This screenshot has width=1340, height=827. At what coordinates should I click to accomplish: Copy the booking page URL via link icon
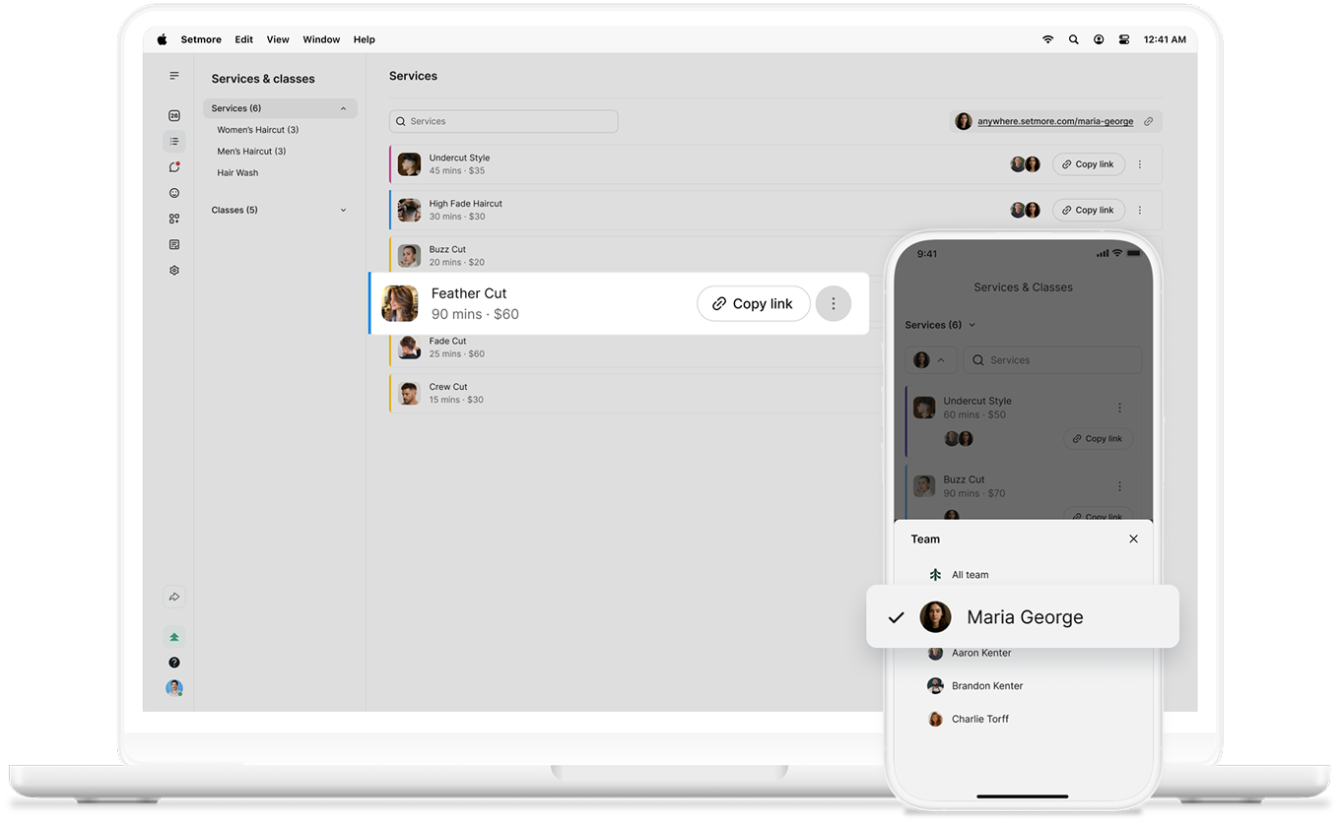click(1149, 121)
